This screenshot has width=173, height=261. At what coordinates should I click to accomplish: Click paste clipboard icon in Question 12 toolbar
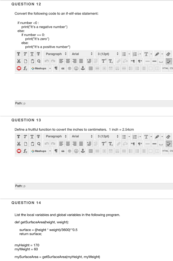click(x=32, y=61)
